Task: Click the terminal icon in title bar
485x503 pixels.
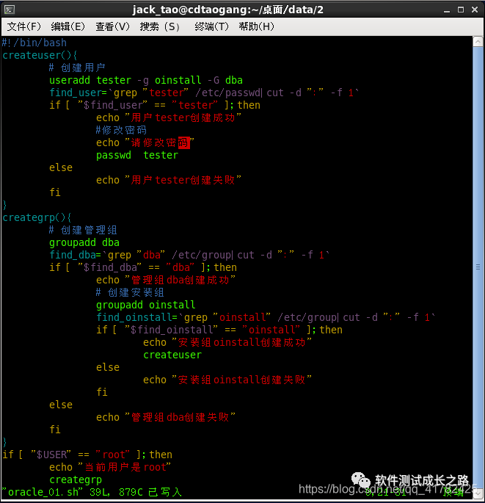Action: tap(10, 10)
